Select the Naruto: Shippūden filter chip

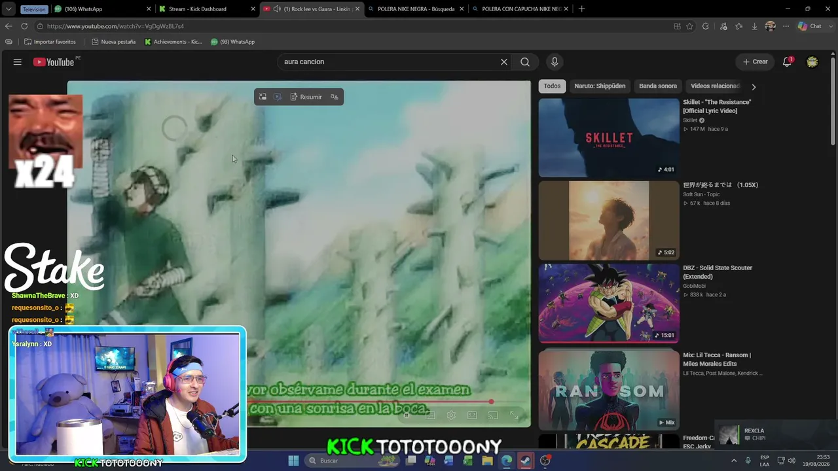(600, 86)
